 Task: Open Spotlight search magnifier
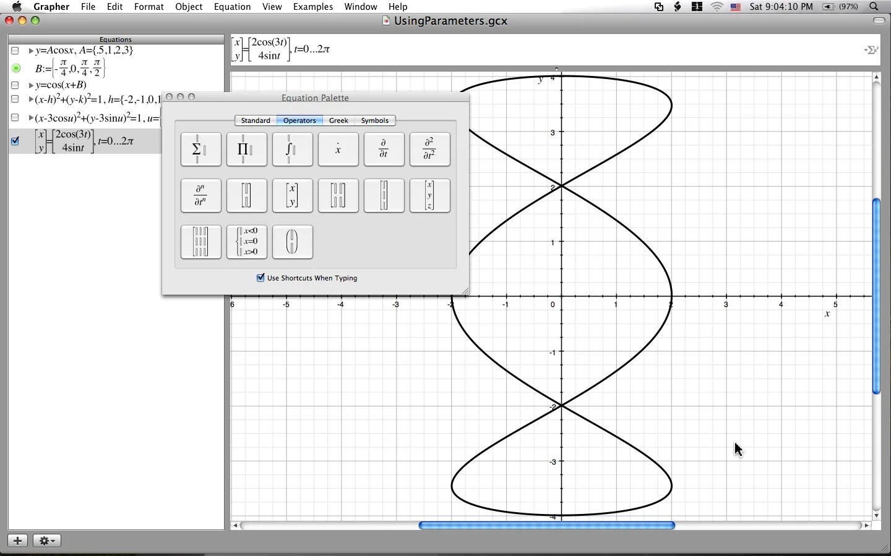(874, 7)
